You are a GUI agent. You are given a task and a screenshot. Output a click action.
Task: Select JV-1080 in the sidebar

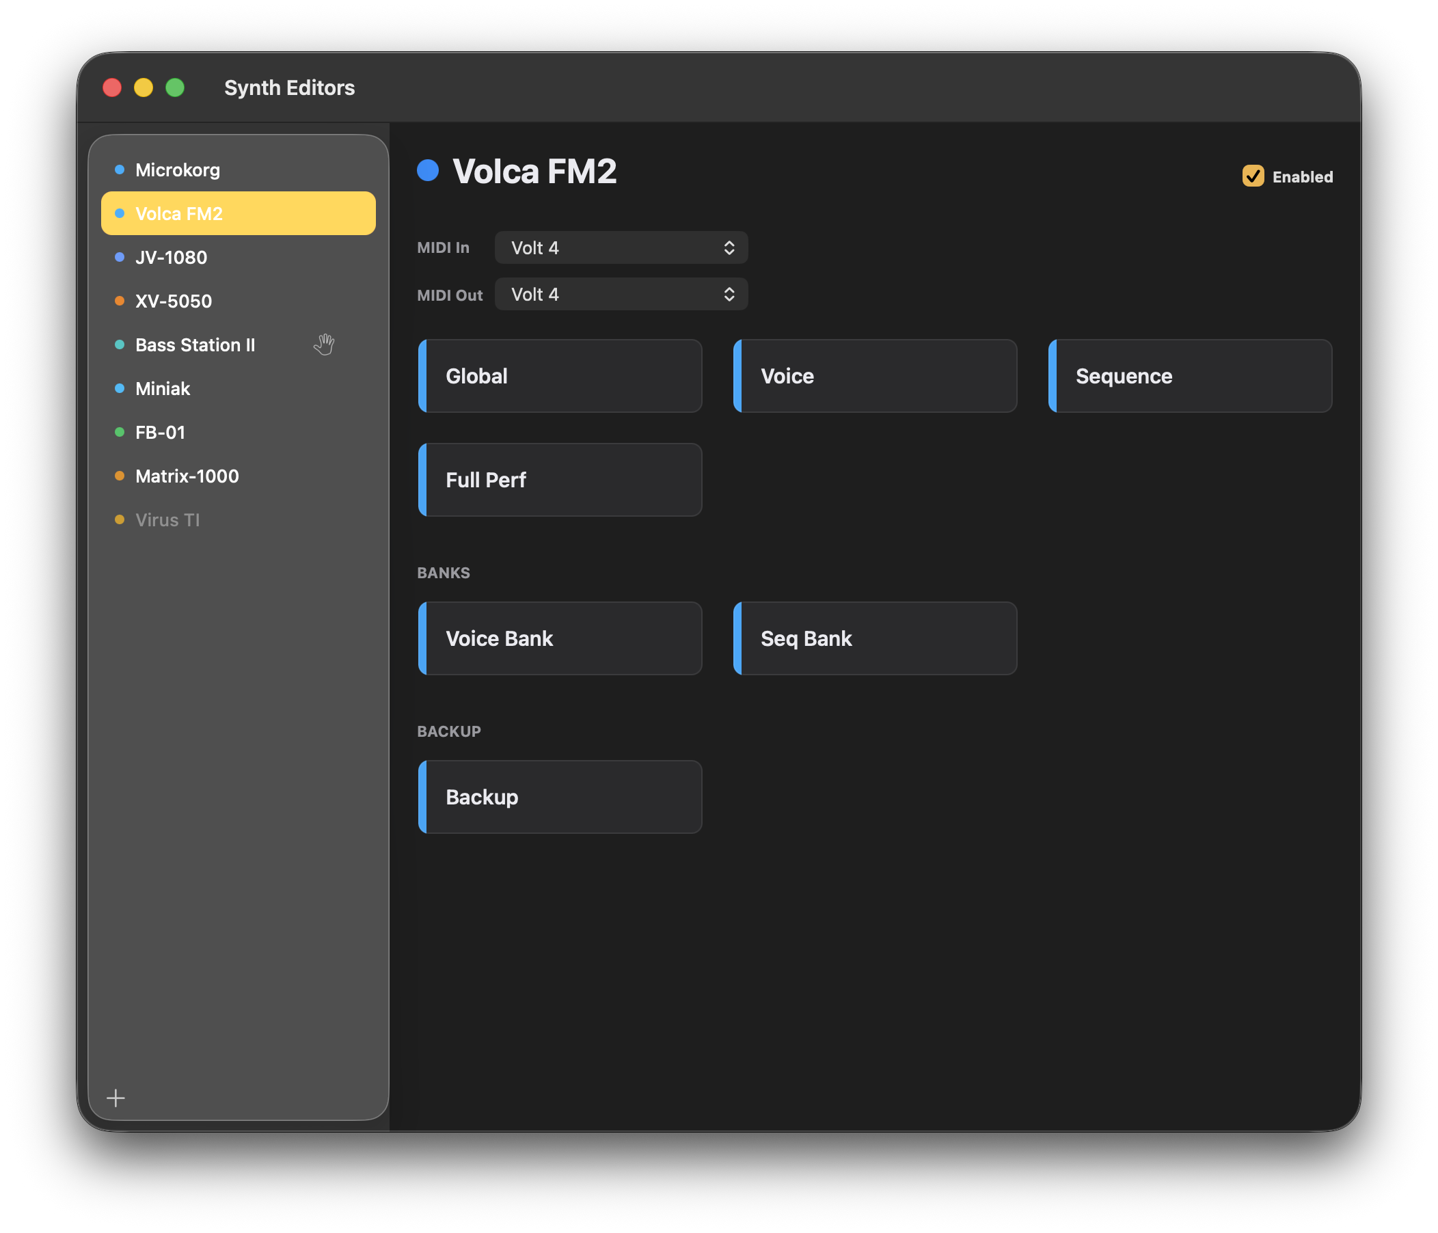pos(238,258)
